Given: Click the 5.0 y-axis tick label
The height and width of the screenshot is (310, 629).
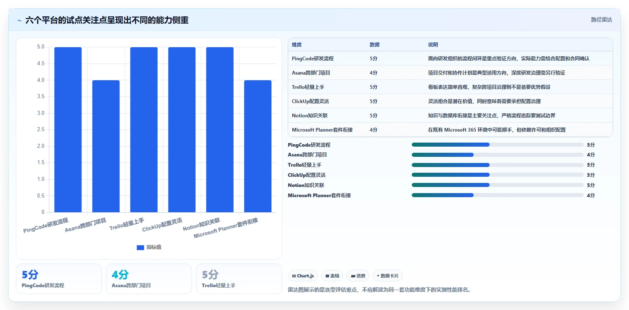Looking at the screenshot, I should click(x=41, y=47).
